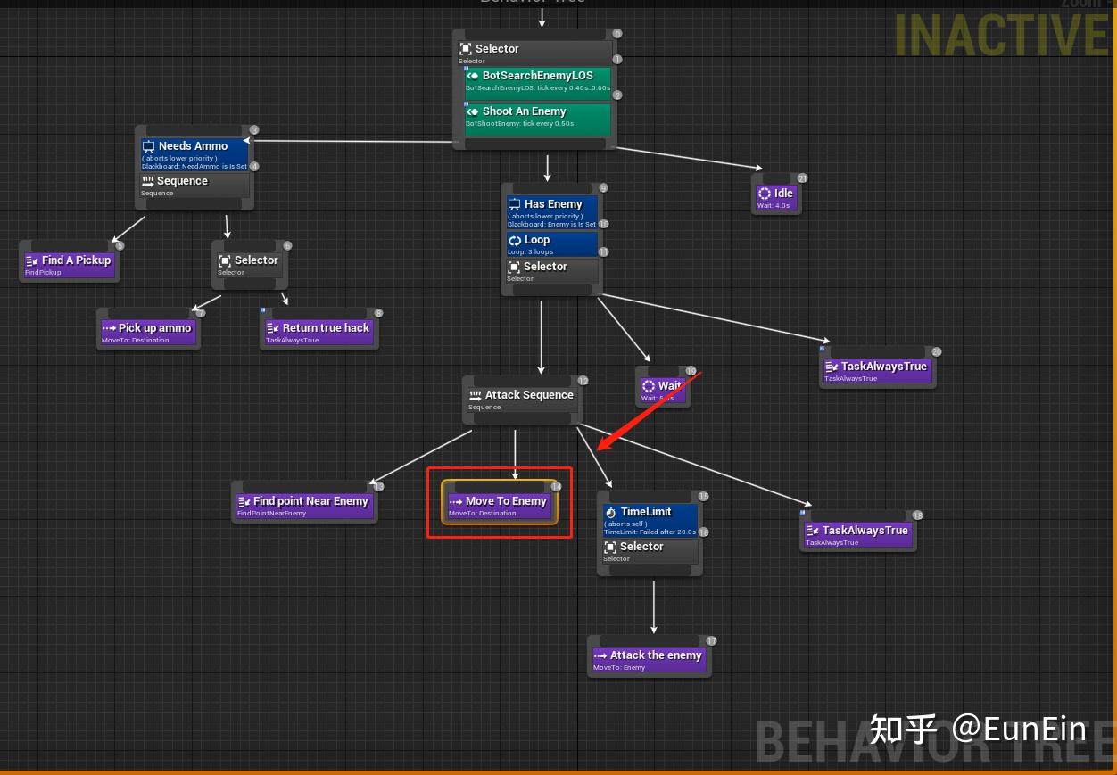This screenshot has height=775, width=1117.
Task: Click the MoveTo arrow icon on Pick up ammo
Action: [109, 328]
